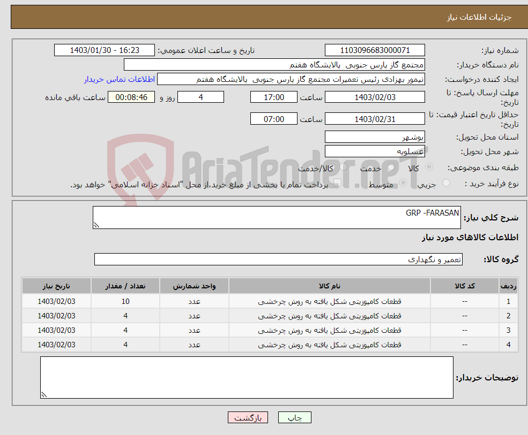This screenshot has height=435, width=528.
Task: Click the quantity 4 in row 3
Action: 125,331
